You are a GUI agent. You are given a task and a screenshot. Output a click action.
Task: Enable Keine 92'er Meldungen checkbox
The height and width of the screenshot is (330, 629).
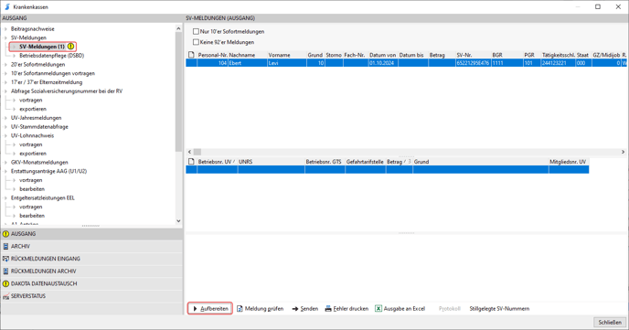pyautogui.click(x=196, y=42)
